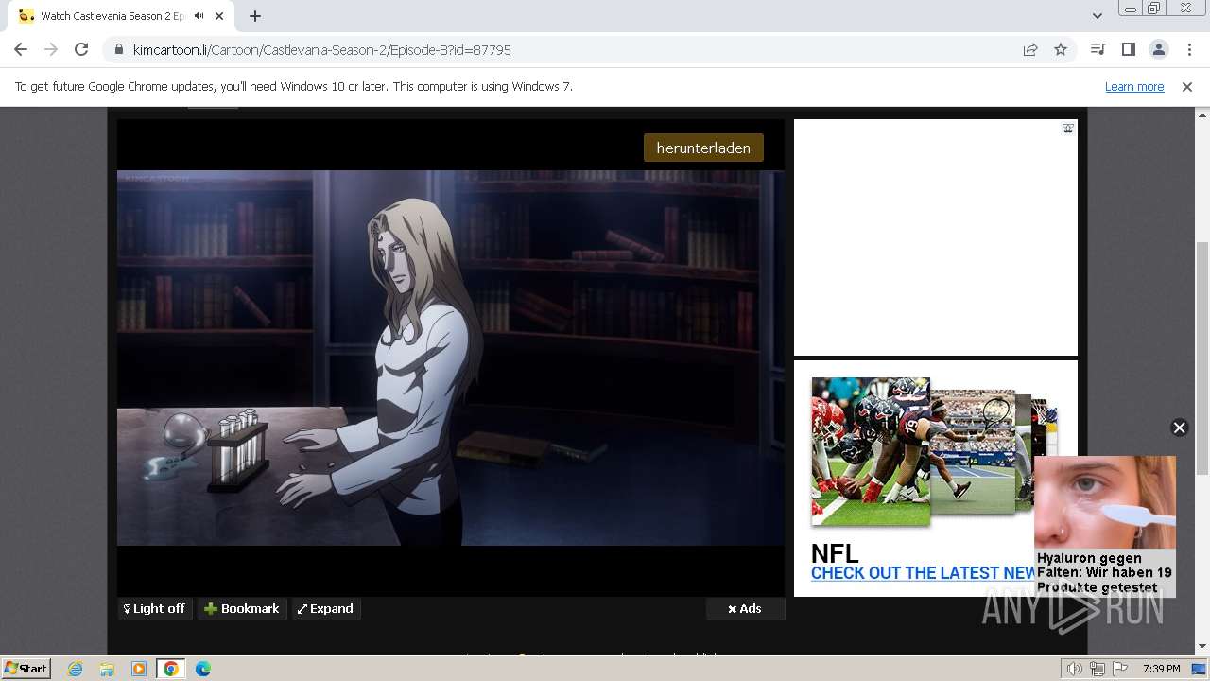Open the system volume tray icon
1210x681 pixels.
point(1075,669)
